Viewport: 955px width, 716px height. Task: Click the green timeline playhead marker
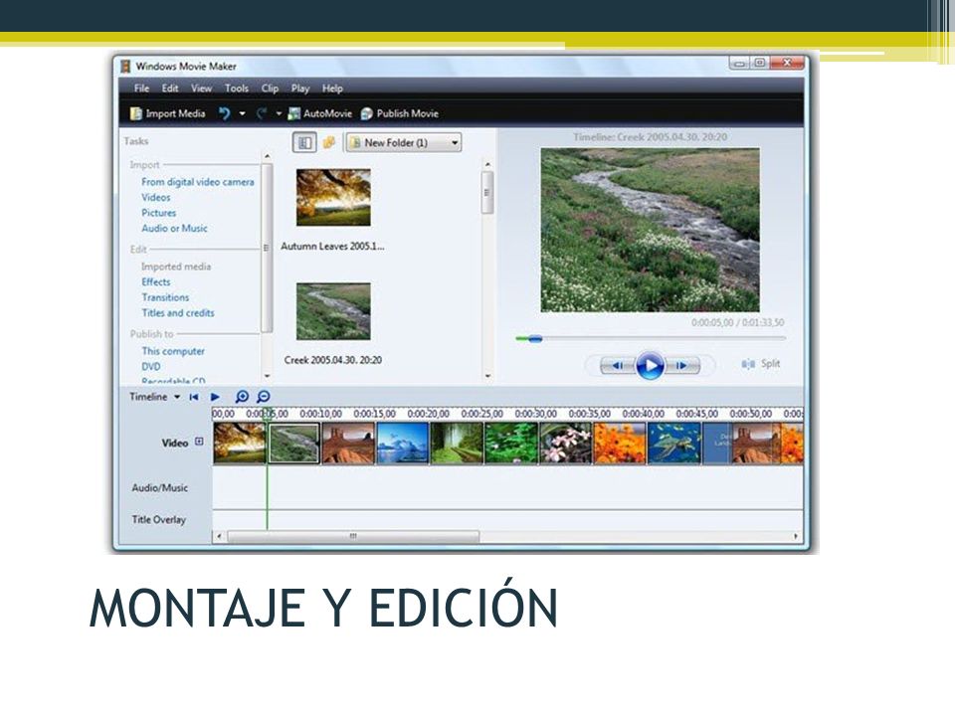268,416
